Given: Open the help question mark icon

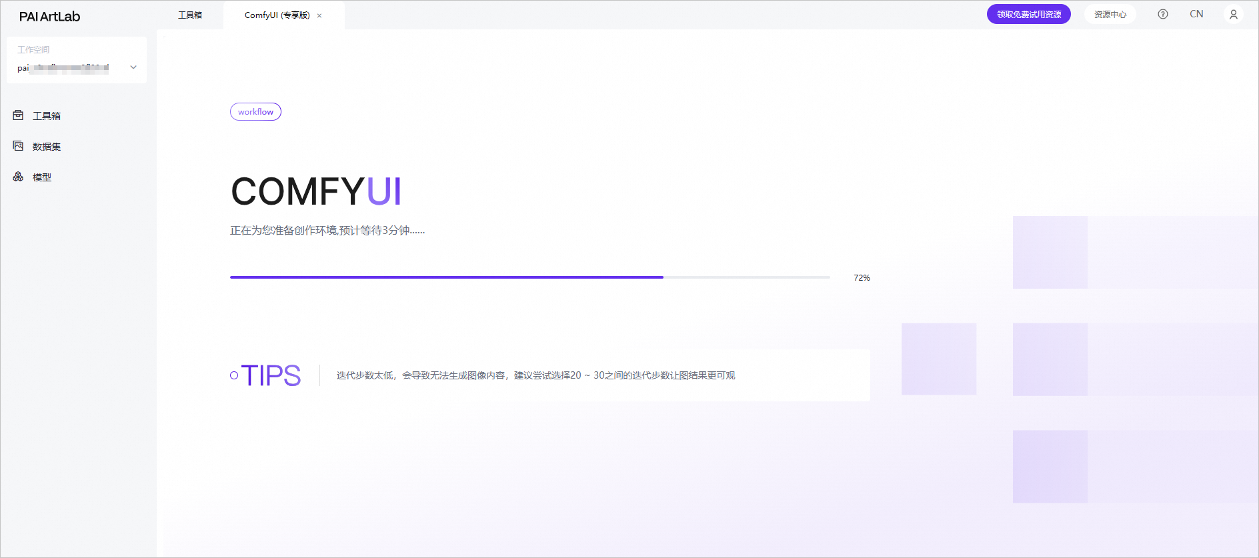Looking at the screenshot, I should (1163, 14).
